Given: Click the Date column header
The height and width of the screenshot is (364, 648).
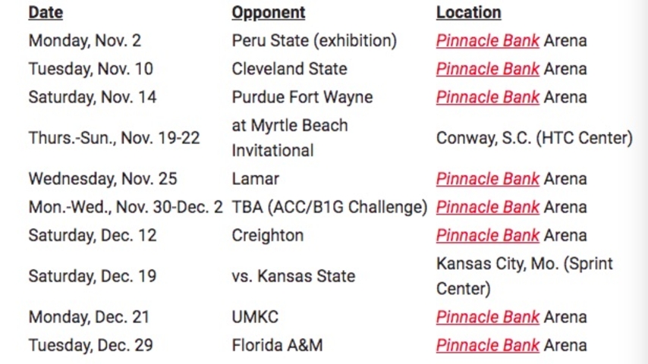Looking at the screenshot, I should coord(46,12).
